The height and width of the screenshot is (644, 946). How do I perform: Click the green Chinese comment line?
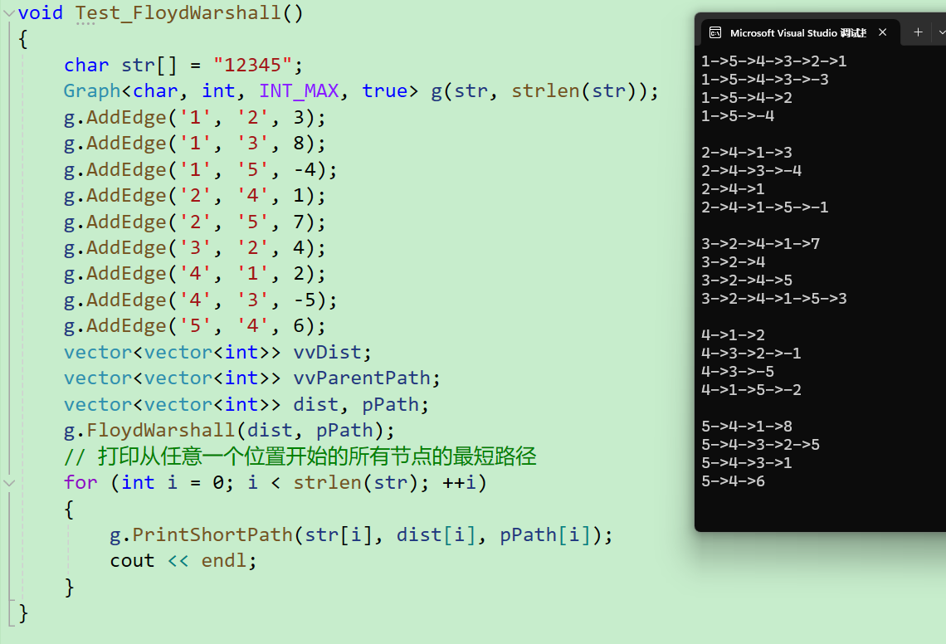(x=300, y=456)
